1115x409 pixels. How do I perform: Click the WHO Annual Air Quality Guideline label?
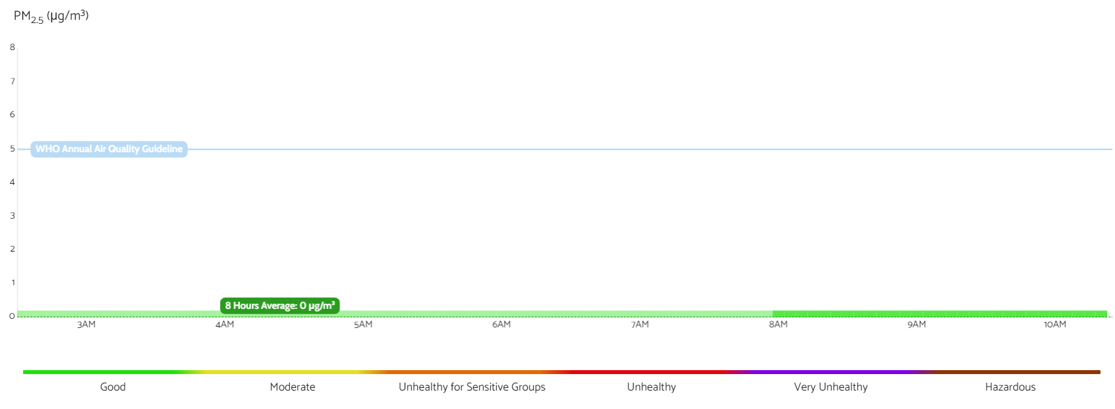[109, 149]
